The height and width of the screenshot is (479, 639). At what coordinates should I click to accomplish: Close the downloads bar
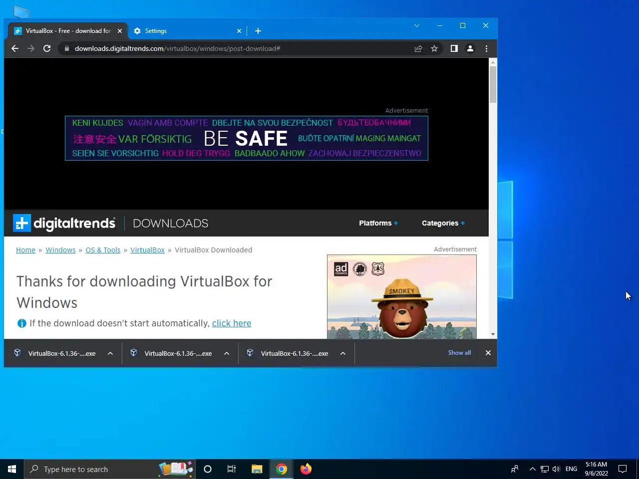pos(488,353)
